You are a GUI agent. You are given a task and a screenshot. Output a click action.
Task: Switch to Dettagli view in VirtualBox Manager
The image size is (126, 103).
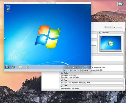[108, 27]
